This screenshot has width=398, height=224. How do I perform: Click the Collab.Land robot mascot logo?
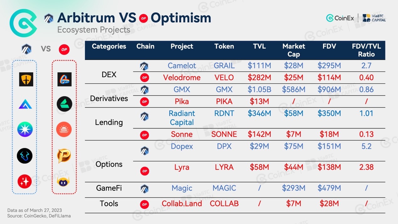coord(64,182)
